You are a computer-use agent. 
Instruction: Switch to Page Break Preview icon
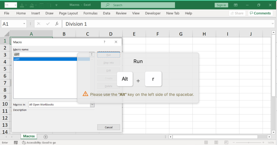coord(226,142)
